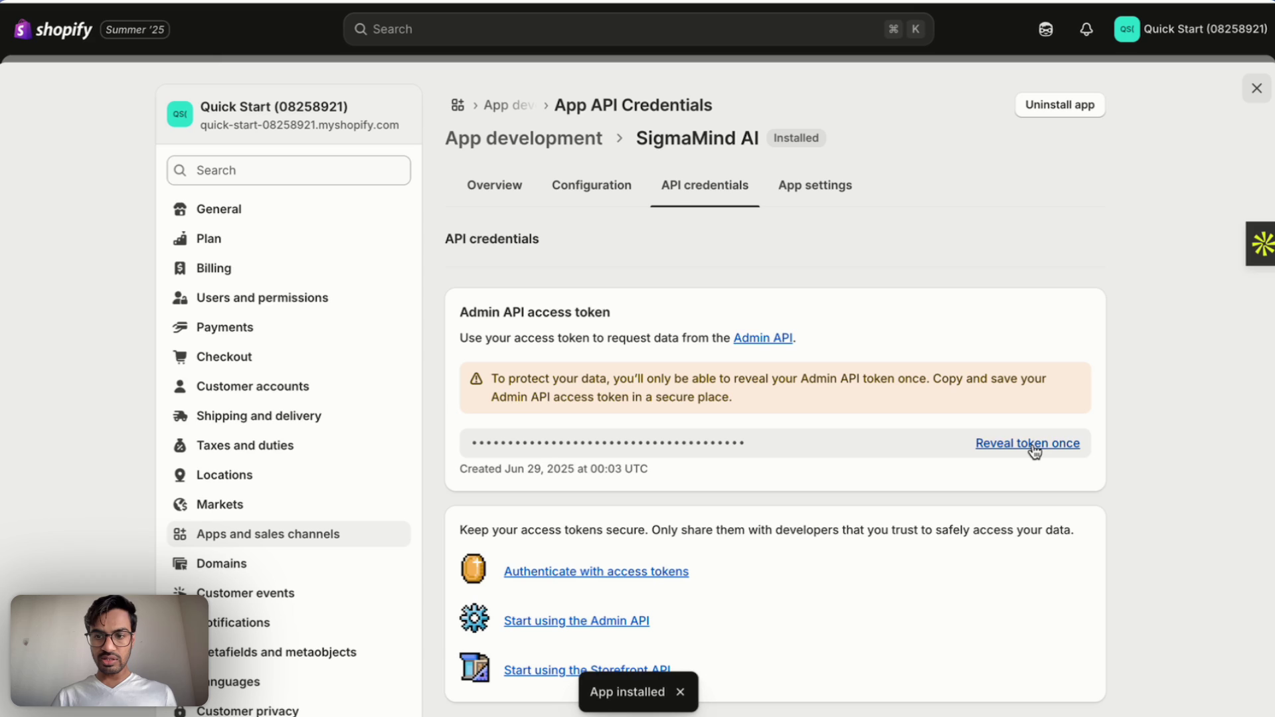Click the Sidekick assistant icon in top bar
The width and height of the screenshot is (1275, 717).
click(x=1046, y=29)
